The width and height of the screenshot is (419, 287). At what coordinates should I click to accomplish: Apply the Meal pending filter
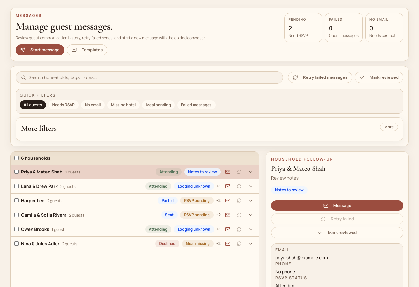point(158,105)
